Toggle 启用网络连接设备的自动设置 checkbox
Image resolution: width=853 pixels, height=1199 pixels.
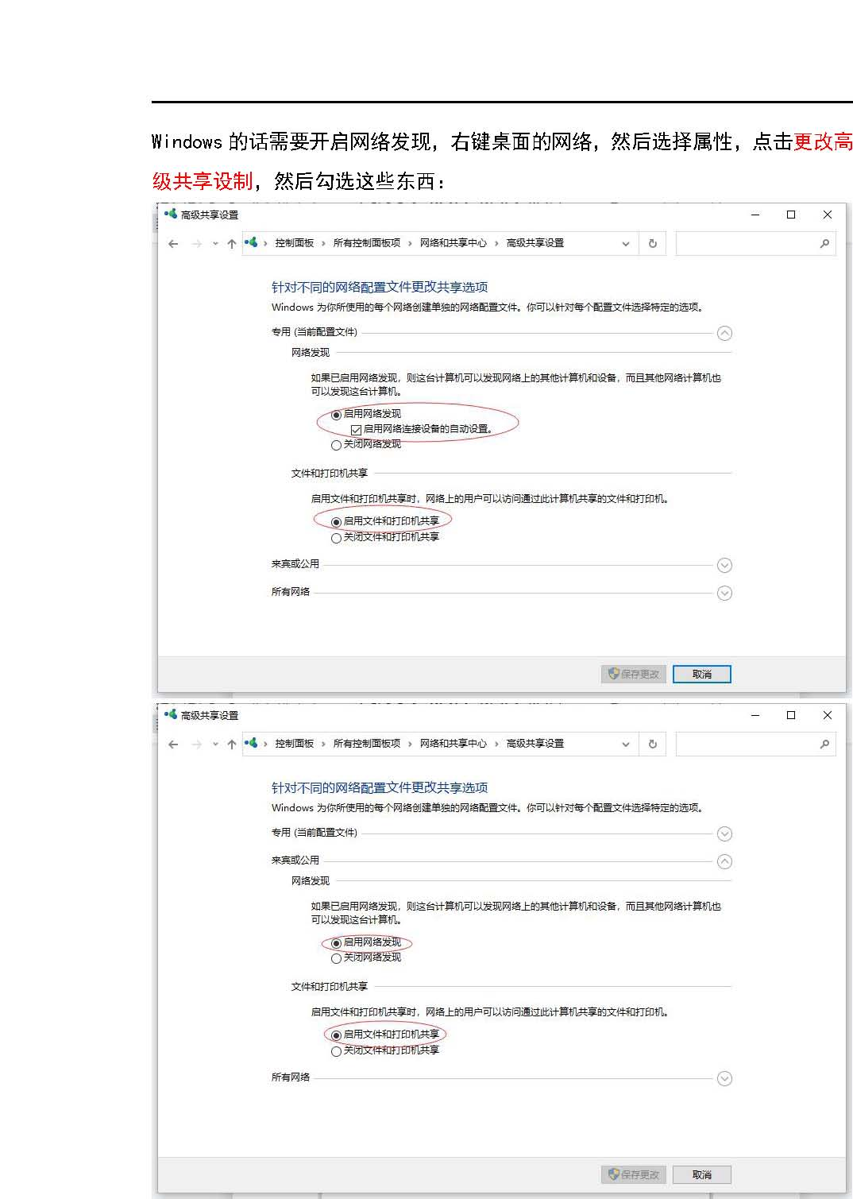coord(357,430)
